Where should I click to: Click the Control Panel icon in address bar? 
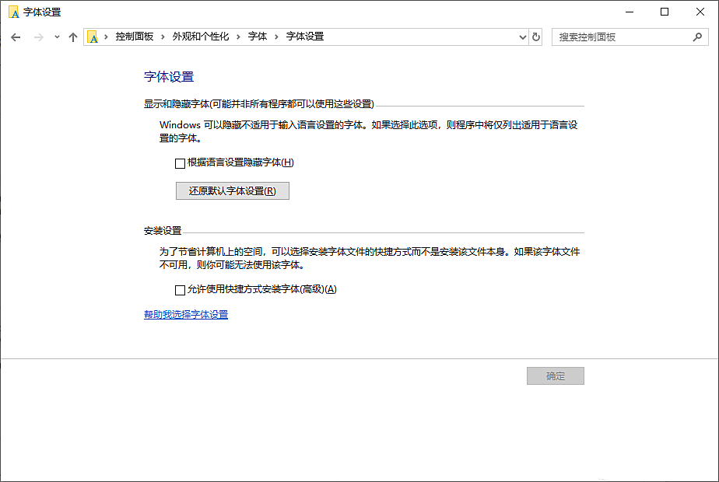click(x=93, y=36)
